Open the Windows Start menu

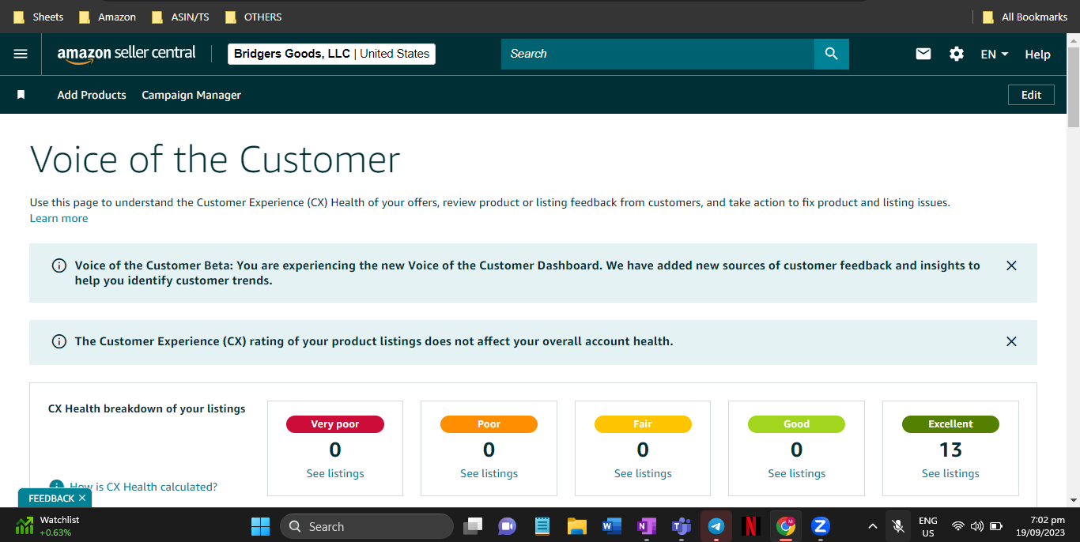(x=260, y=526)
